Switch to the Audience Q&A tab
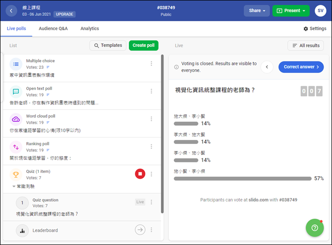This screenshot has width=332, height=245. point(53,29)
